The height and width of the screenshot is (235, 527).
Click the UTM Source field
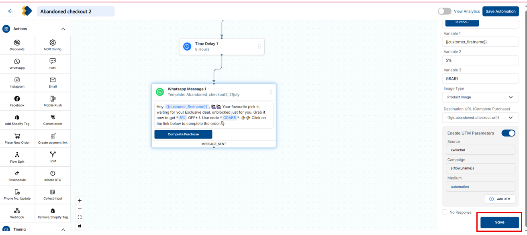coord(480,149)
